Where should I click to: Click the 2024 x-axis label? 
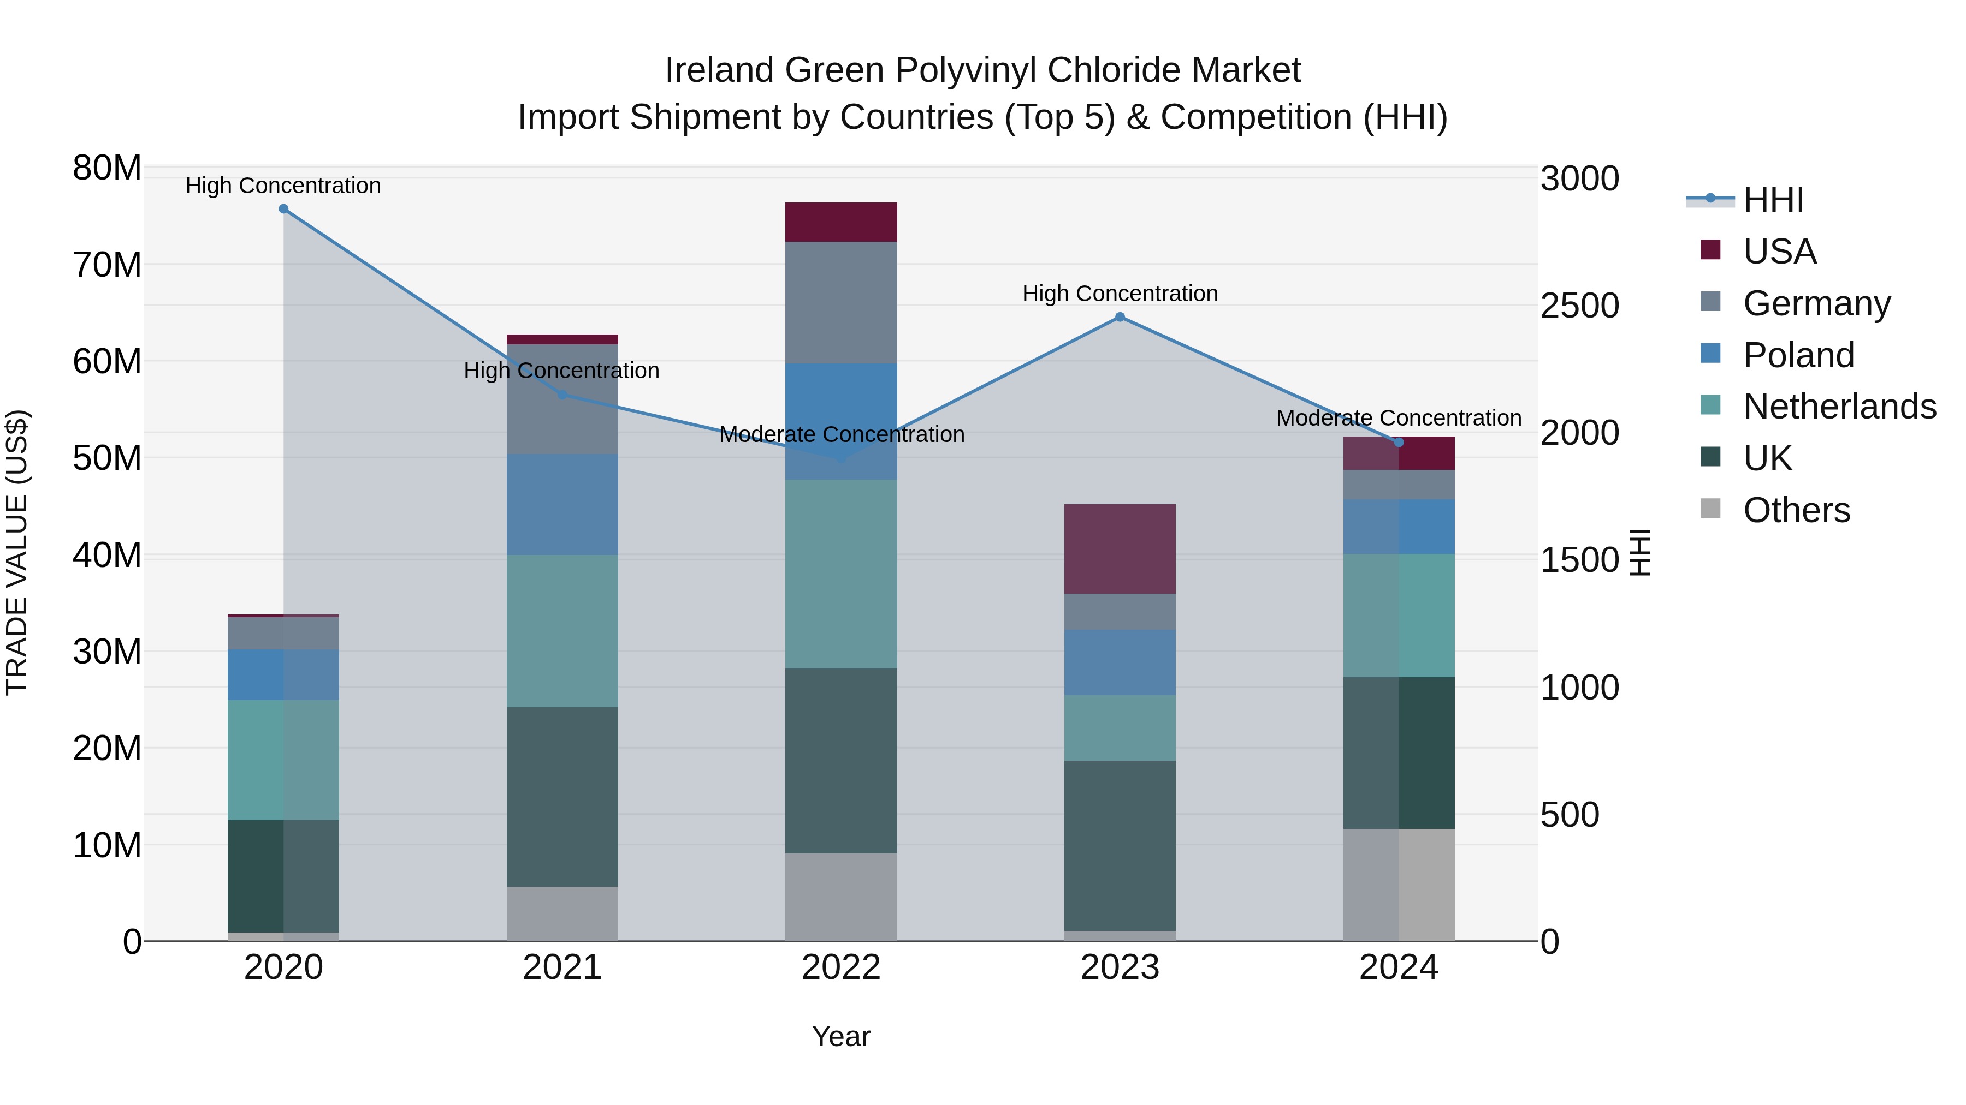point(1399,967)
